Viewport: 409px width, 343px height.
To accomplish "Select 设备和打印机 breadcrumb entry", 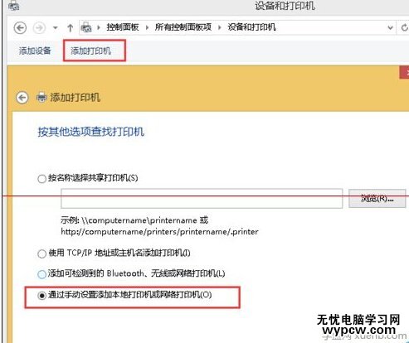I will click(251, 27).
